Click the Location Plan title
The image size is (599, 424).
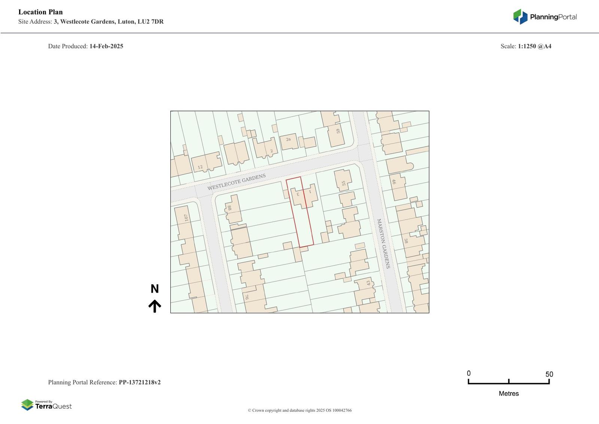click(x=40, y=12)
